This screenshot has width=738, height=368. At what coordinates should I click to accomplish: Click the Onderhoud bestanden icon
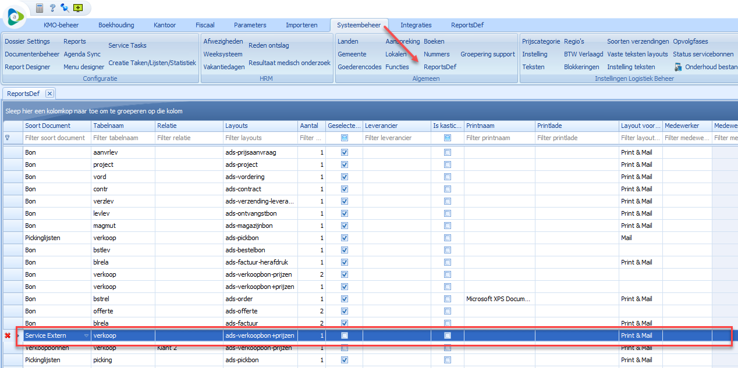[678, 67]
